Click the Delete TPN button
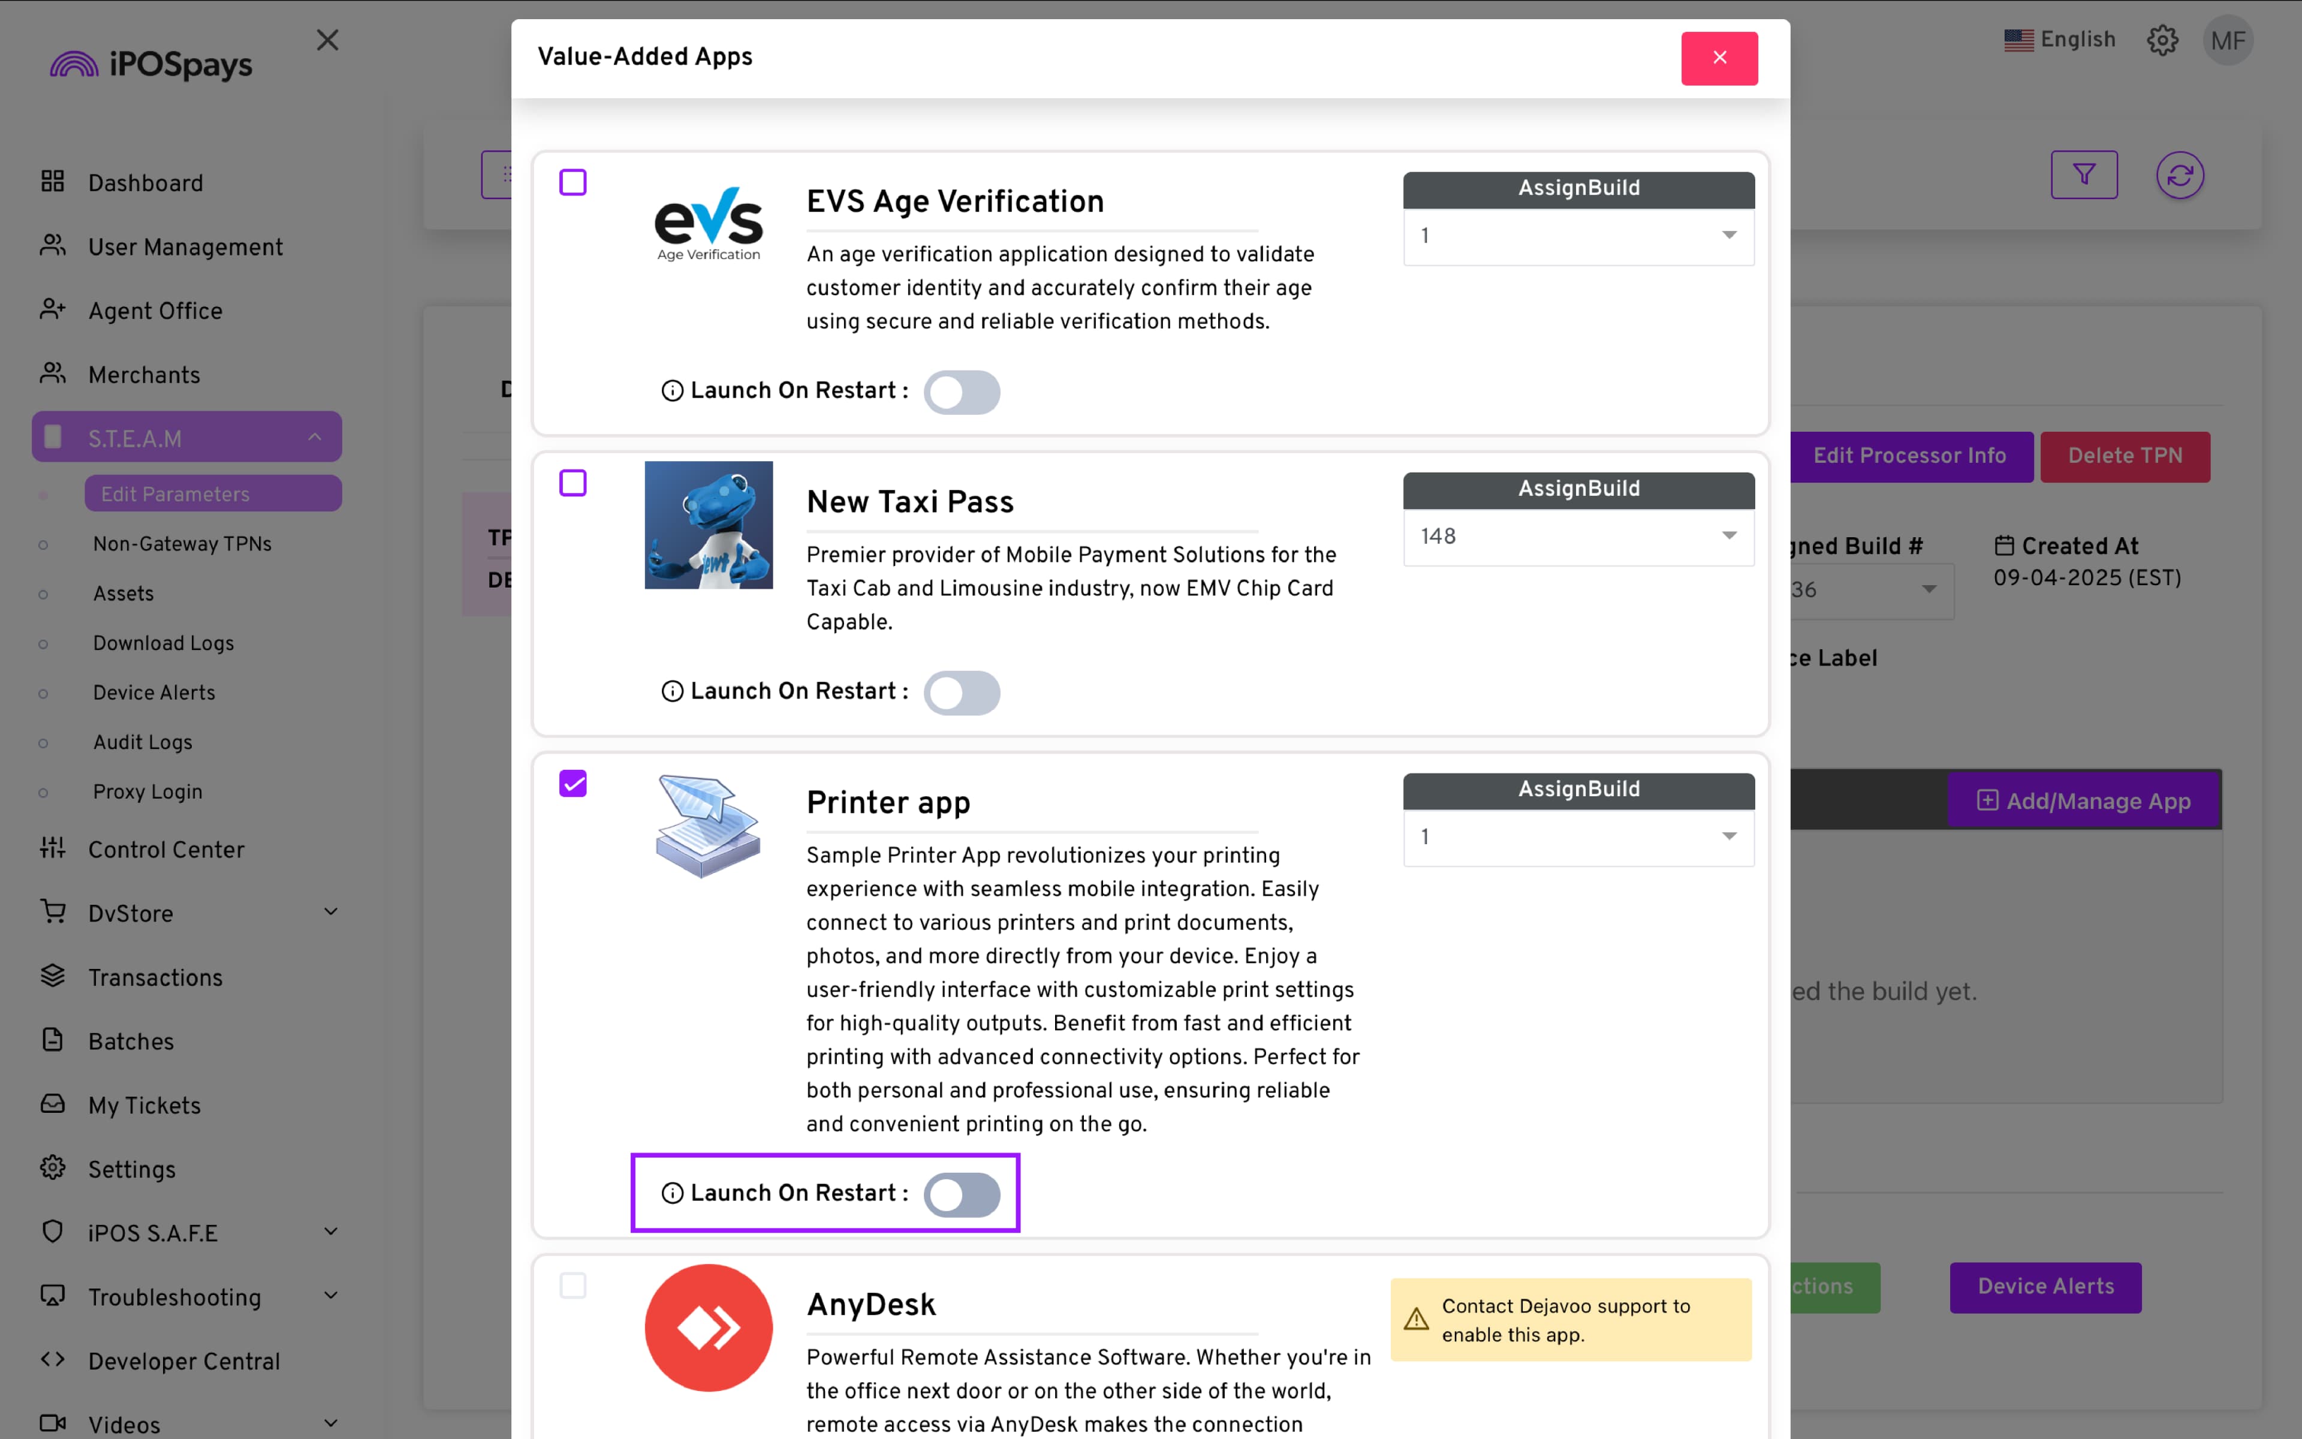2302x1439 pixels. (2124, 456)
